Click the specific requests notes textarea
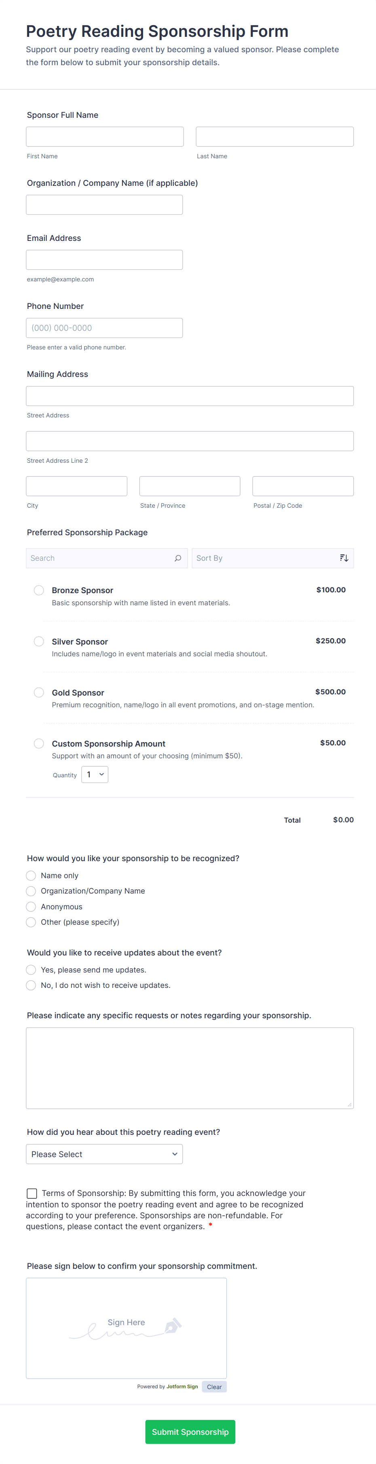The height and width of the screenshot is (1464, 376). tap(190, 1068)
